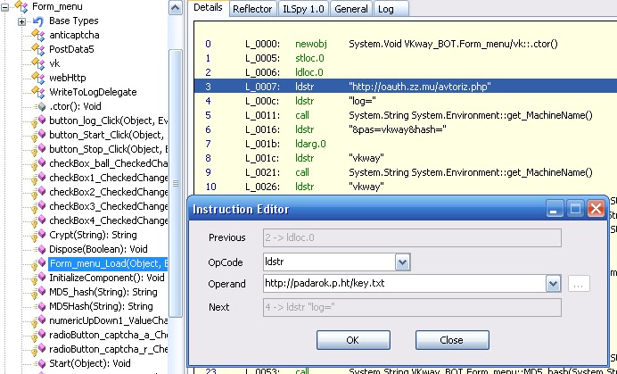Click the Base Types arrow icon
This screenshot has width=617, height=374.
pyautogui.click(x=38, y=21)
